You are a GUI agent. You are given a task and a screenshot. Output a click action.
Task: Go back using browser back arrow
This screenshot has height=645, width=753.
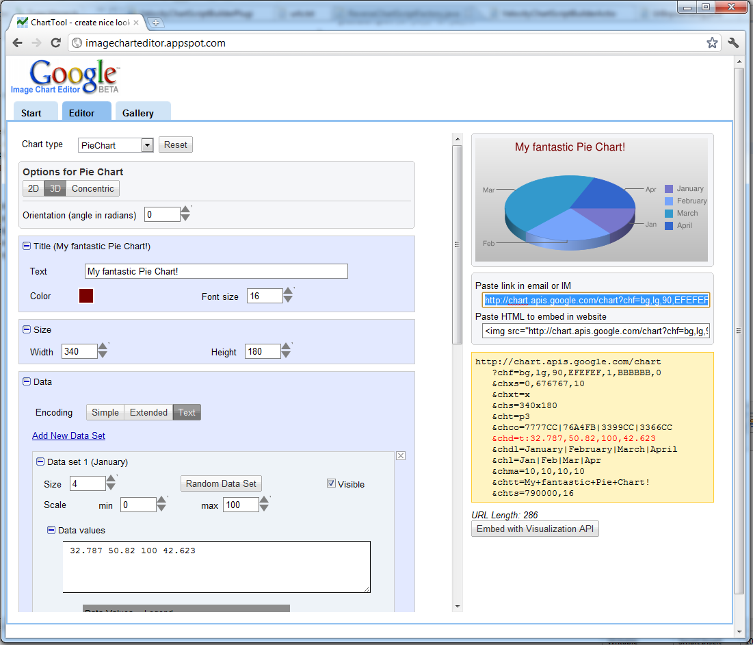pos(18,42)
